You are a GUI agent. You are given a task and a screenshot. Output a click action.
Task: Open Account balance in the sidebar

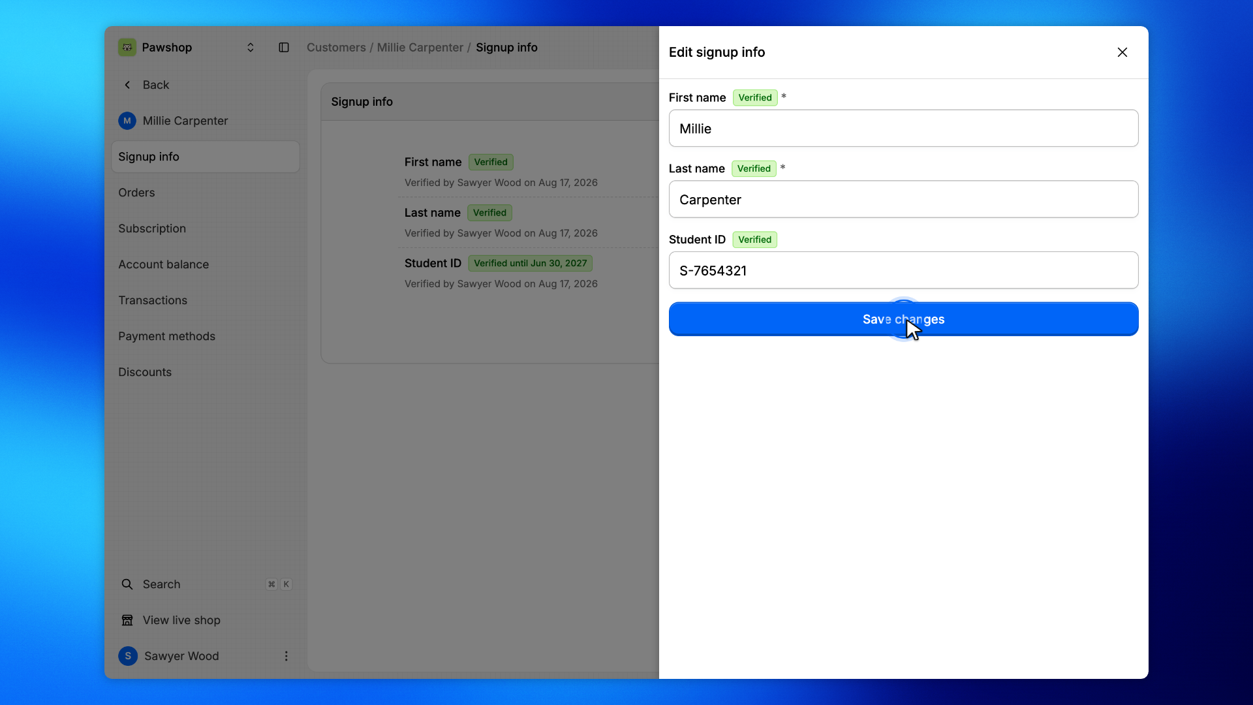(x=206, y=264)
